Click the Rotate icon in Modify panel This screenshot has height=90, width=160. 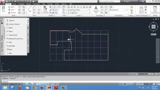(x=54, y=7)
